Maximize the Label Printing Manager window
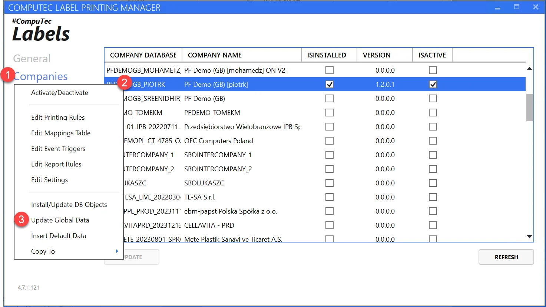The width and height of the screenshot is (546, 307). point(516,7)
